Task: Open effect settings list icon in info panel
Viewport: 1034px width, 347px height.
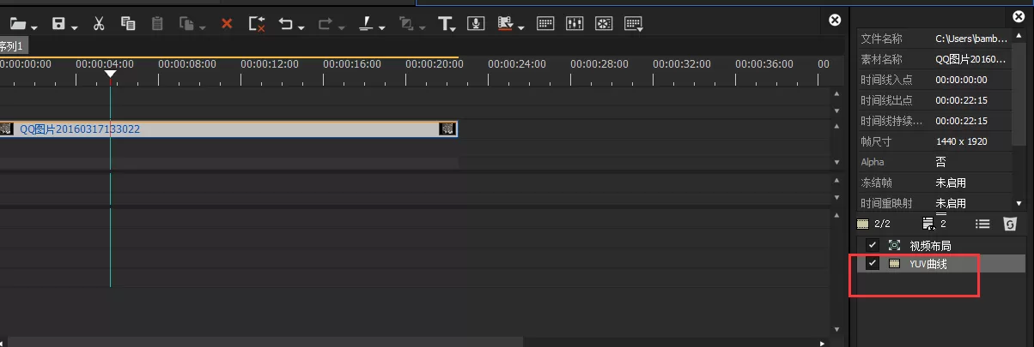Action: click(982, 224)
